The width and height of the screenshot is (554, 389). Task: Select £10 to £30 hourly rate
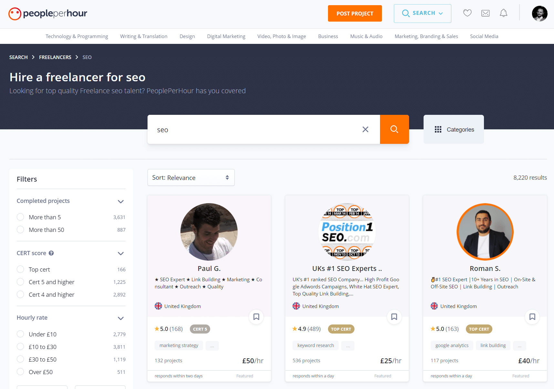pyautogui.click(x=20, y=347)
